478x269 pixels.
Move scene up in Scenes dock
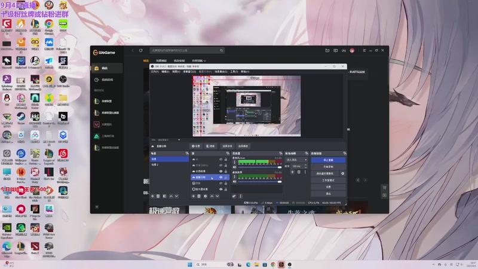(x=171, y=196)
